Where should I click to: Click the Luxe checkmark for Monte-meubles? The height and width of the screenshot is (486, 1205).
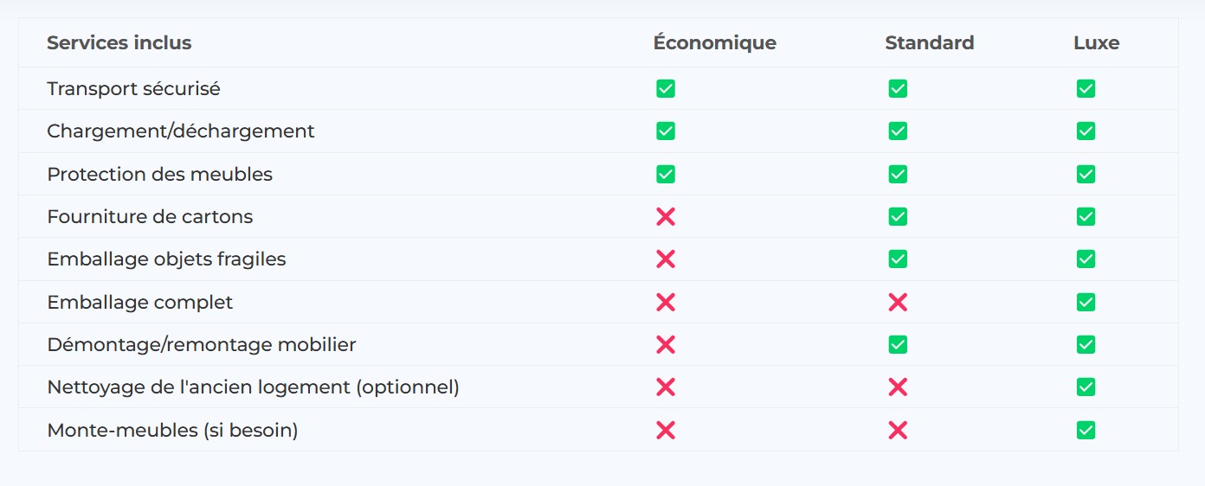(x=1086, y=430)
